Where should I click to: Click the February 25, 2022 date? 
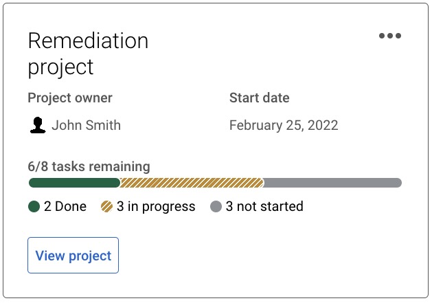(x=283, y=125)
